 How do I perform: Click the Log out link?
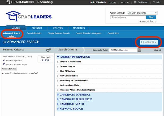point(112,2)
